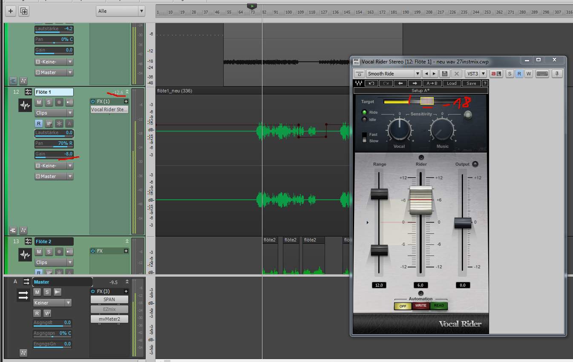Mute the Flöte 1 track

(x=39, y=102)
